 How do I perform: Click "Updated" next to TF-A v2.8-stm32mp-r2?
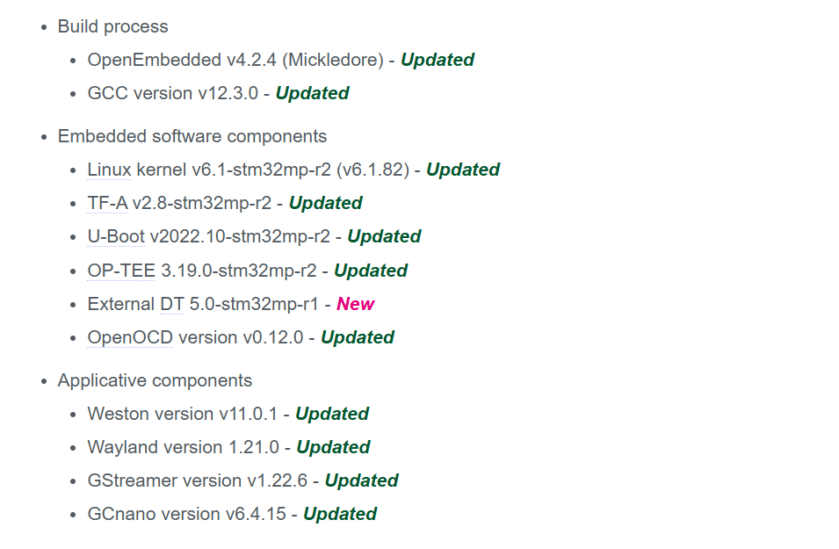coord(325,203)
